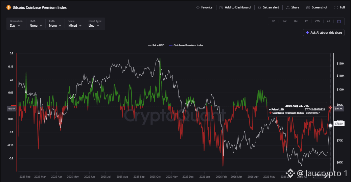Select the YTD time range tab
The width and height of the screenshot is (351, 182).
pos(317,22)
